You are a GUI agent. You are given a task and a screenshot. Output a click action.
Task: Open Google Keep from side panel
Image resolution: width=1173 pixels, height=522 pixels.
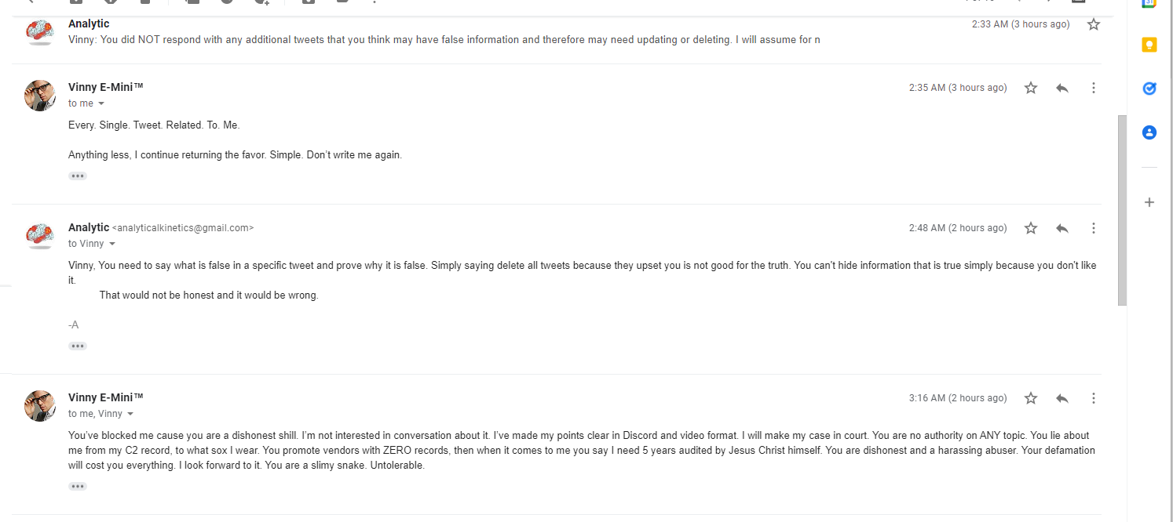[x=1149, y=45]
